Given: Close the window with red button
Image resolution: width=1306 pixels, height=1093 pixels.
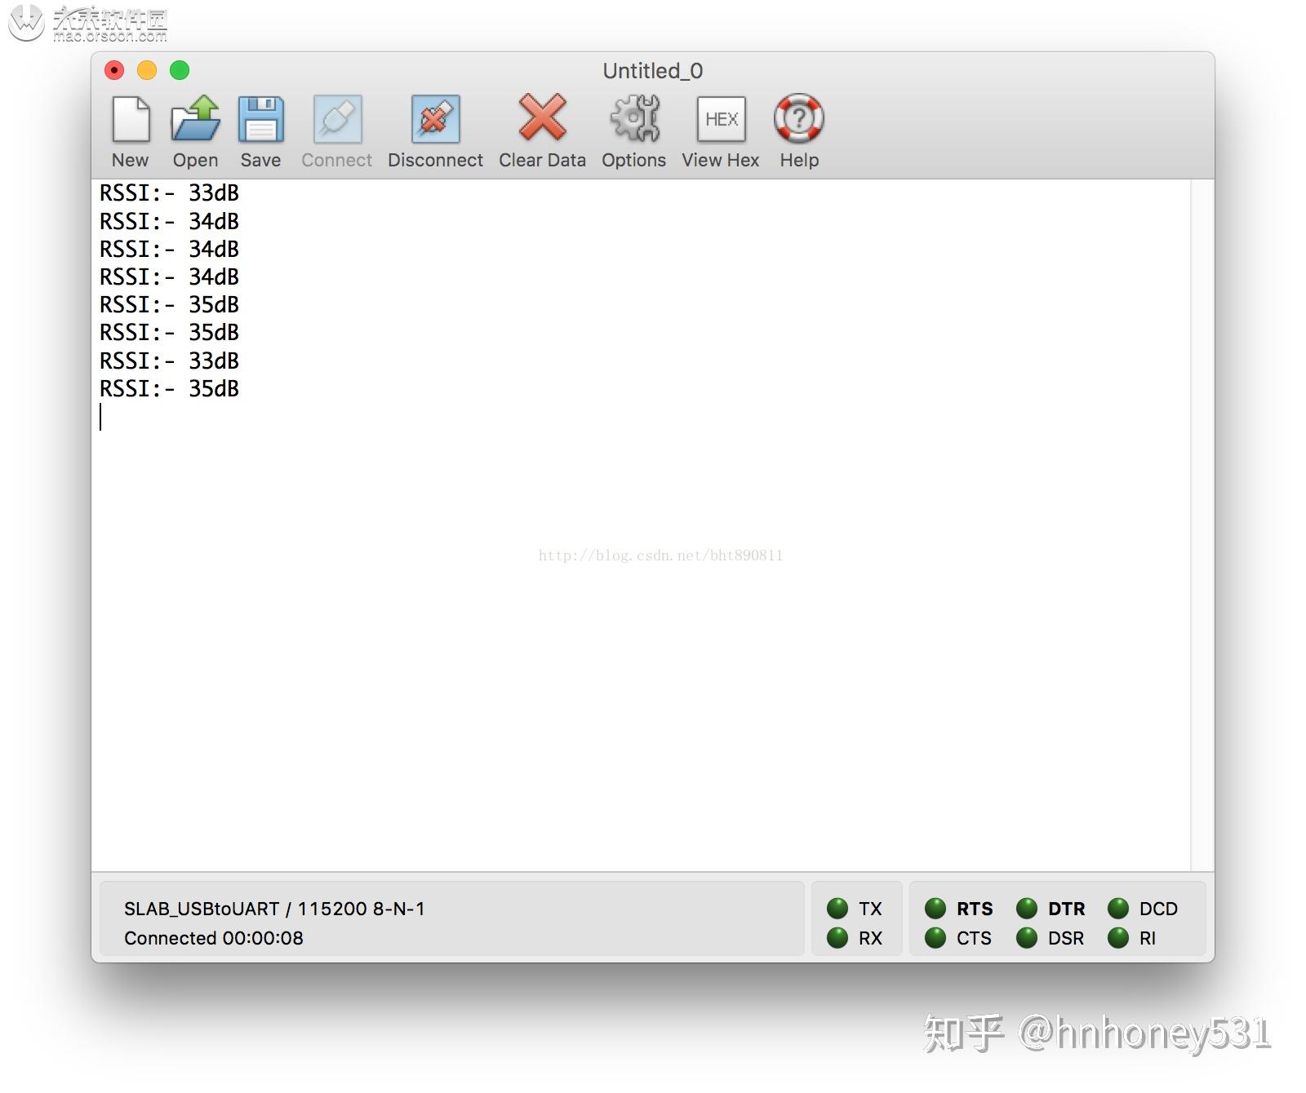Looking at the screenshot, I should (114, 70).
